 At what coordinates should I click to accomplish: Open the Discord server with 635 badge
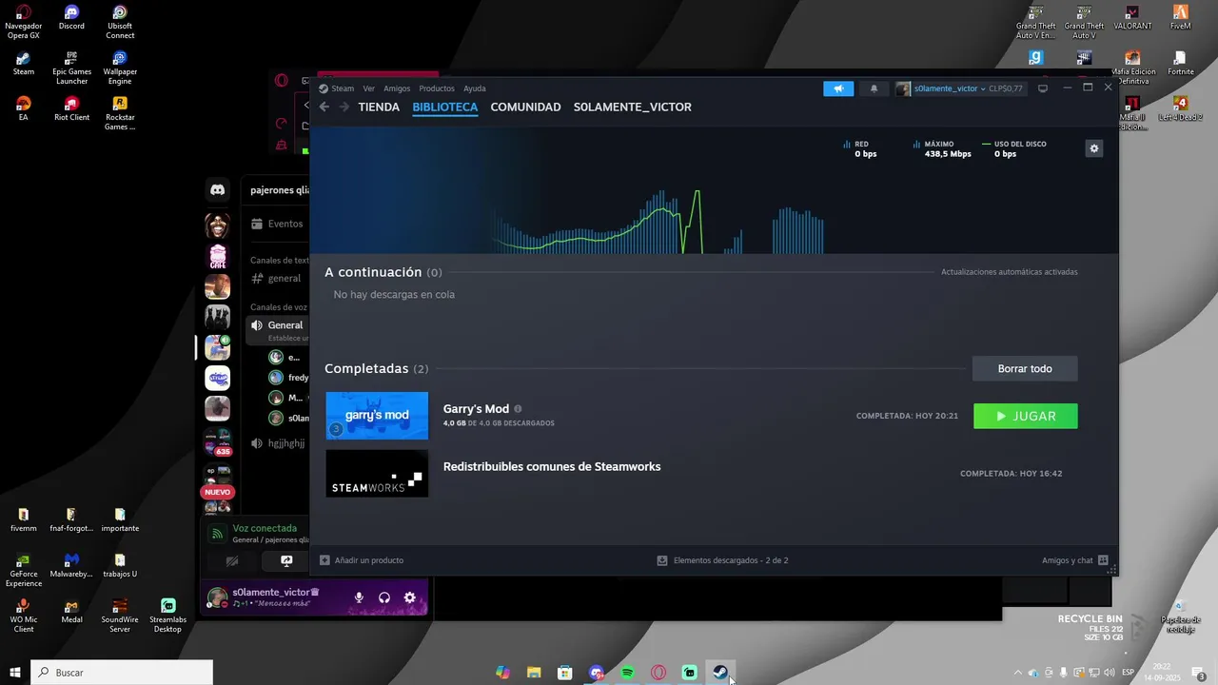pyautogui.click(x=218, y=444)
